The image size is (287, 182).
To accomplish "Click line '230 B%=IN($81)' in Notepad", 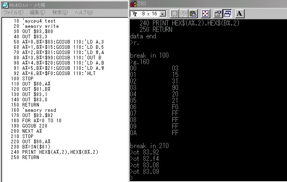I will (30, 147).
